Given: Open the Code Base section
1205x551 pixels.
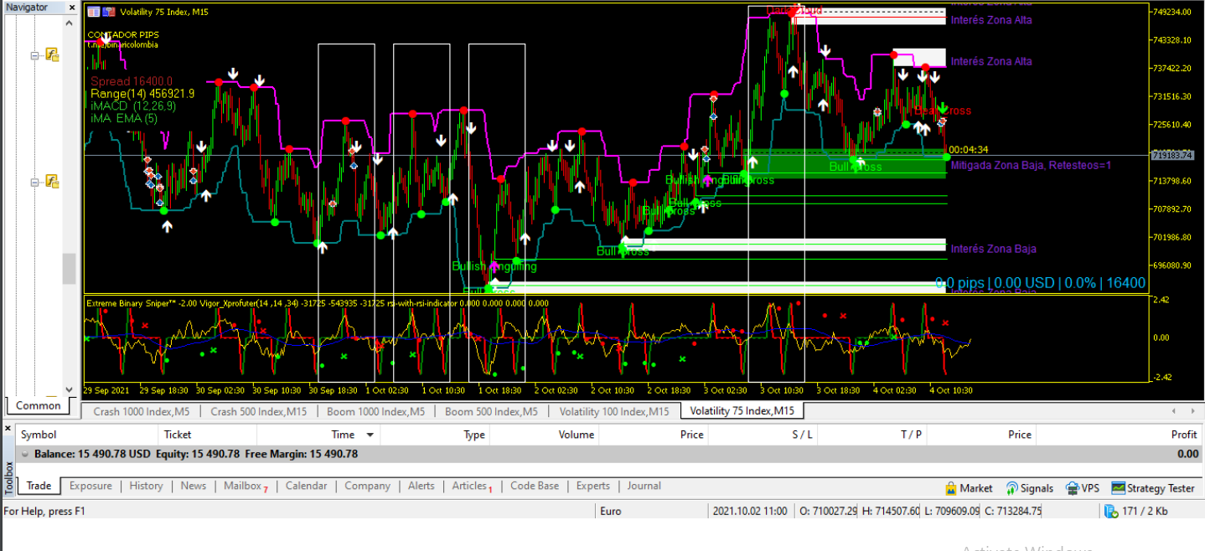Looking at the screenshot, I should tap(534, 486).
